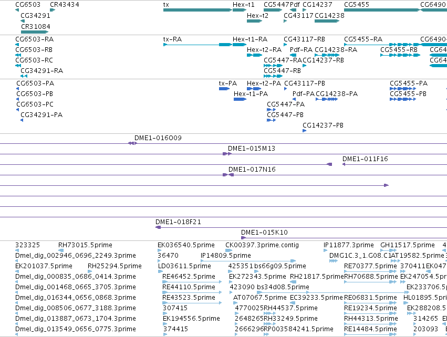Click the CG5455 gene bar
The image size is (447, 337).
tap(382, 10)
